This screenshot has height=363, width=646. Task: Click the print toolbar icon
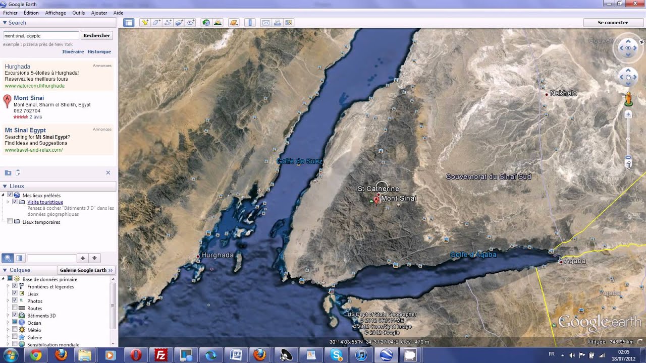(277, 23)
